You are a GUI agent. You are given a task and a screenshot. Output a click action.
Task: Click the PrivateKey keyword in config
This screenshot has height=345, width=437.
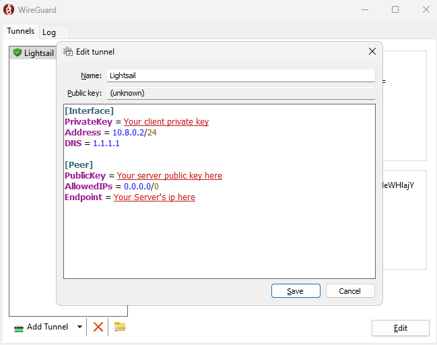click(89, 122)
